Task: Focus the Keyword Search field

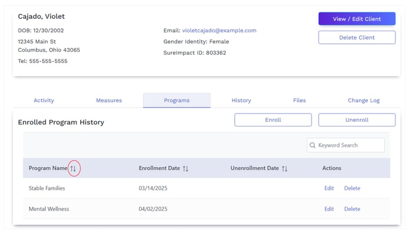Action: tap(346, 145)
